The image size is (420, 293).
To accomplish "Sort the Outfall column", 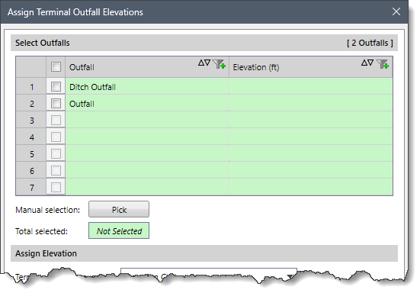I will 204,63.
